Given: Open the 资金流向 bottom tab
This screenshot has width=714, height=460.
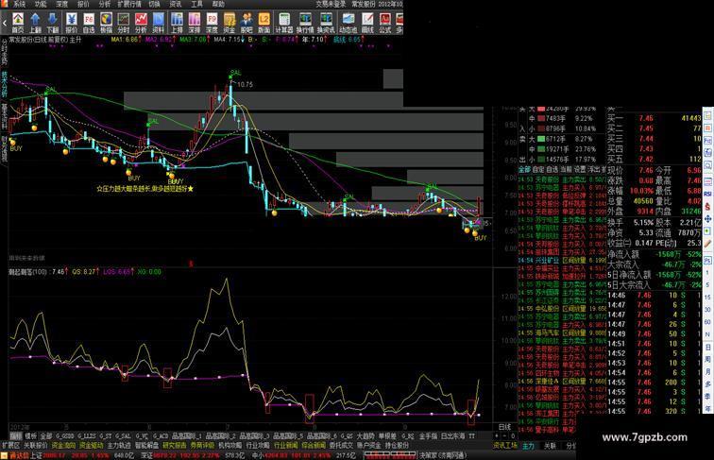Looking at the screenshot, I should (x=63, y=445).
